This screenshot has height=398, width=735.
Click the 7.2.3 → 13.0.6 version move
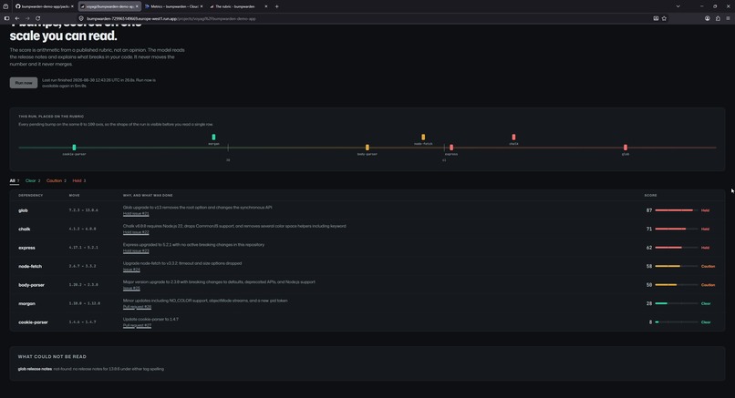click(83, 210)
